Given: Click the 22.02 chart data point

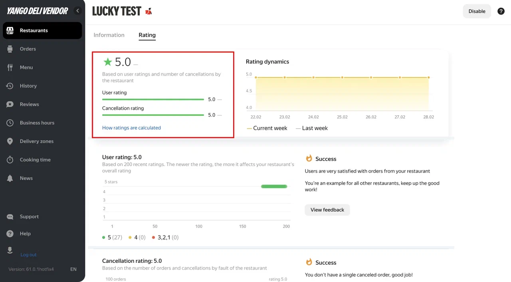Looking at the screenshot, I should [x=256, y=77].
